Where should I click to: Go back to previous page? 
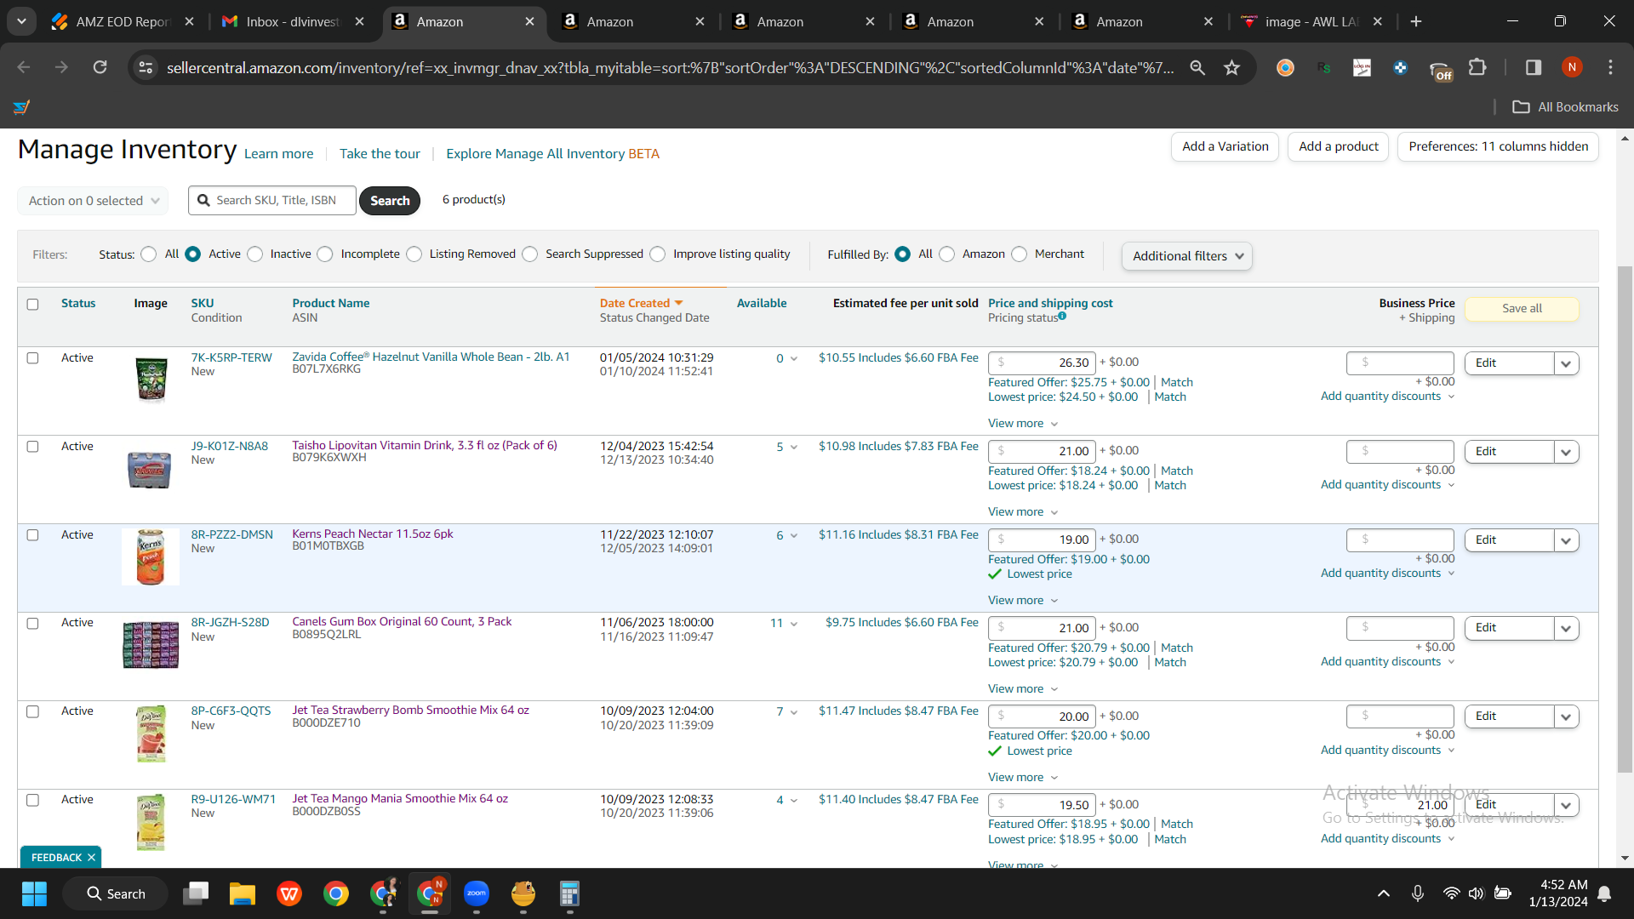coord(24,67)
